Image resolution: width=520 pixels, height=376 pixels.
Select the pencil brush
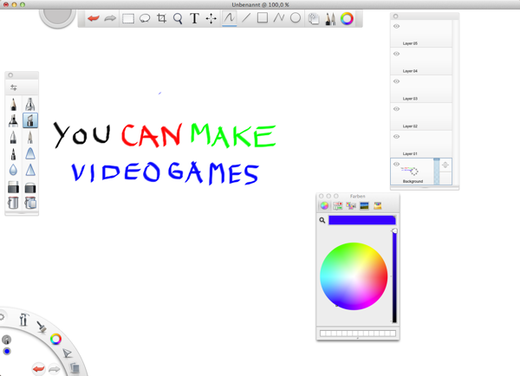(13, 104)
